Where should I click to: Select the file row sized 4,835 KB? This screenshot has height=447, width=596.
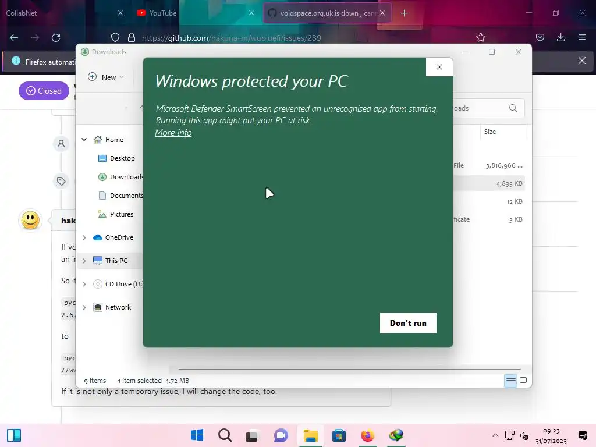[489, 183]
